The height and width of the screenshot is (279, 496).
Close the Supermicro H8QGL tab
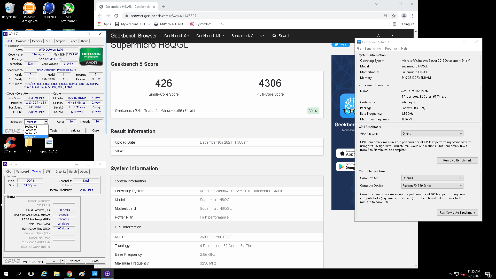[x=154, y=7]
